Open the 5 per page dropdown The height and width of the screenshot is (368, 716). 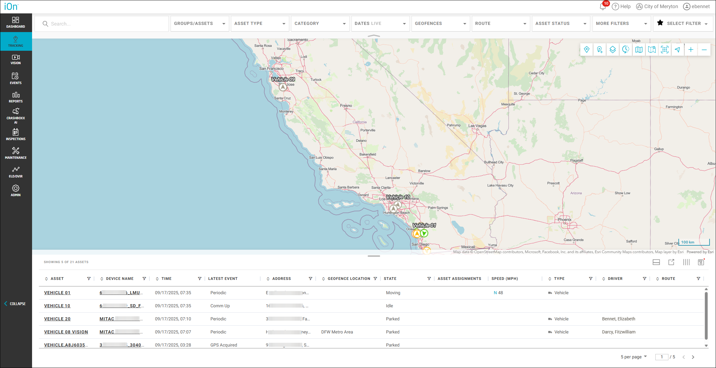coord(634,357)
